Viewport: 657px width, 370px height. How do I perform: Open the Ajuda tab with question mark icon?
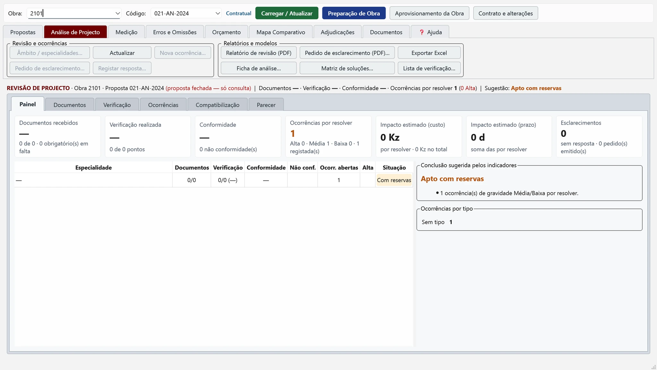click(x=430, y=32)
